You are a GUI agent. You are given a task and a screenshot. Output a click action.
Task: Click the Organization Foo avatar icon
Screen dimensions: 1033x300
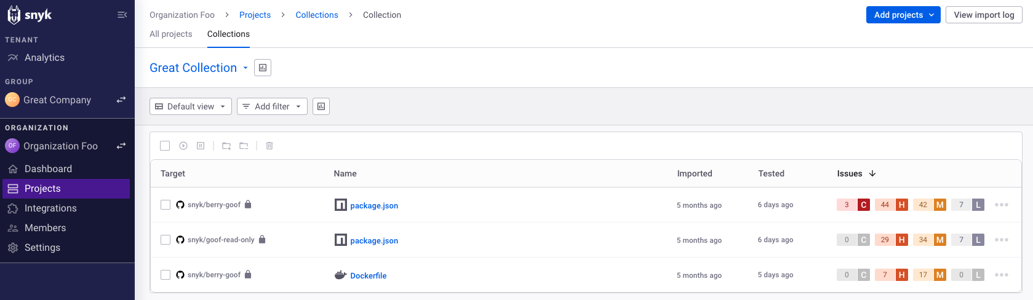click(x=12, y=146)
